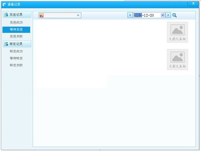Open the 发送记录 section header
The height and width of the screenshot is (152, 201).
tap(17, 15)
